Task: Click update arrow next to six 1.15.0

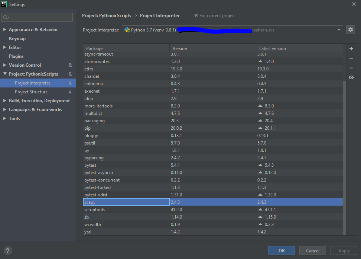Action: point(260,217)
